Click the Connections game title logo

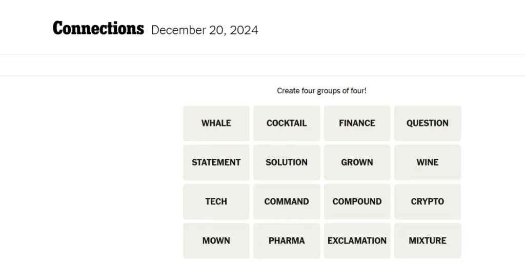point(98,28)
